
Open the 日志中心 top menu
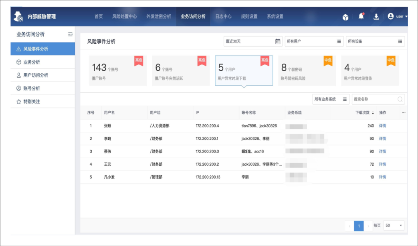pos(223,17)
